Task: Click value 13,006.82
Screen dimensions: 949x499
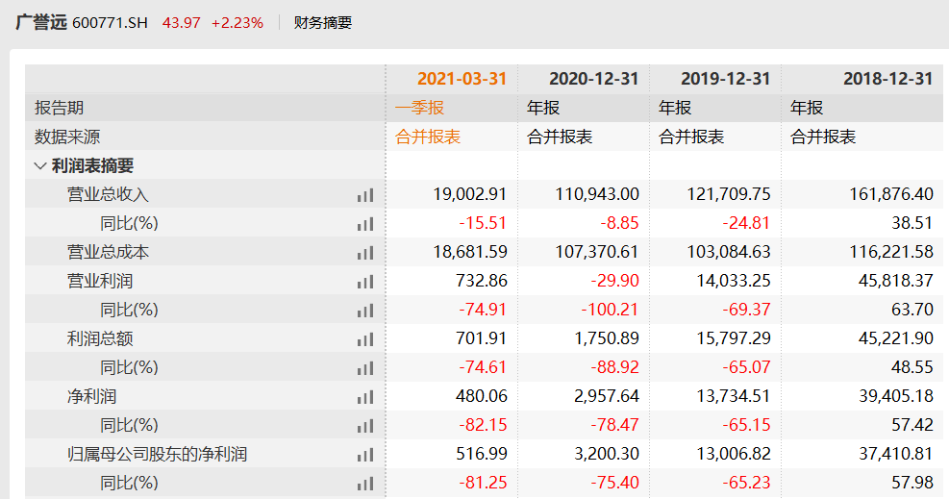Action: pos(735,454)
